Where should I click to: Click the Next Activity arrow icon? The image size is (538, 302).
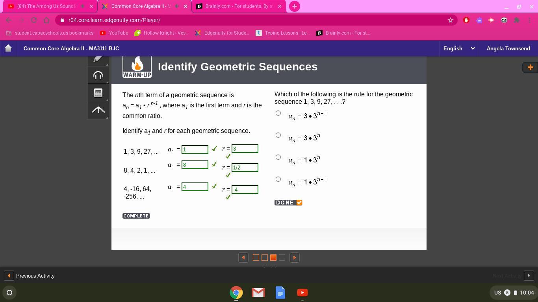click(529, 276)
